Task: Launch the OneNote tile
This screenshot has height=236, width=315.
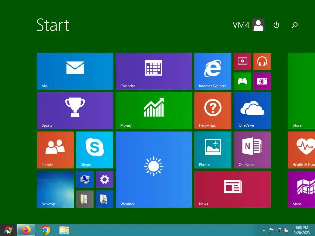Action: coord(252,150)
